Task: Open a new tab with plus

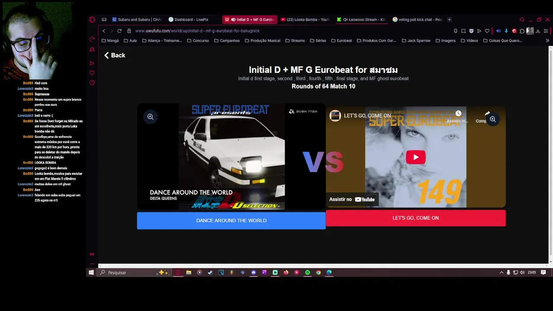Action: [449, 19]
